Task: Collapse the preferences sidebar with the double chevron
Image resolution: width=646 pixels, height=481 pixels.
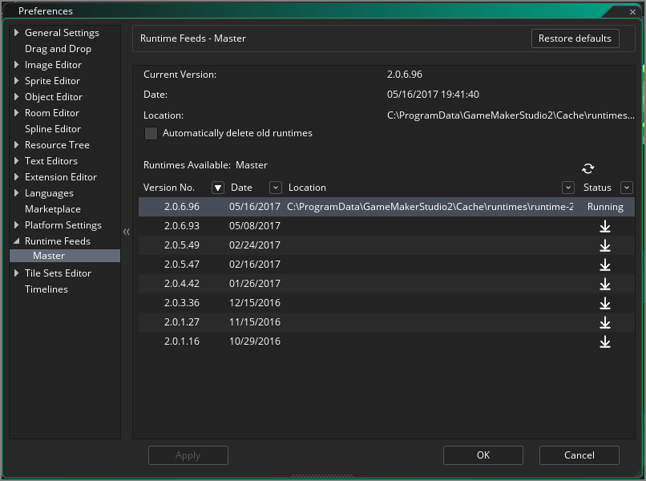Action: click(127, 232)
